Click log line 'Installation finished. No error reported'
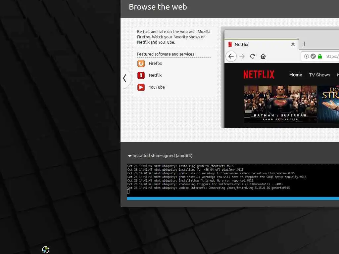The image size is (339, 254). pos(190,181)
